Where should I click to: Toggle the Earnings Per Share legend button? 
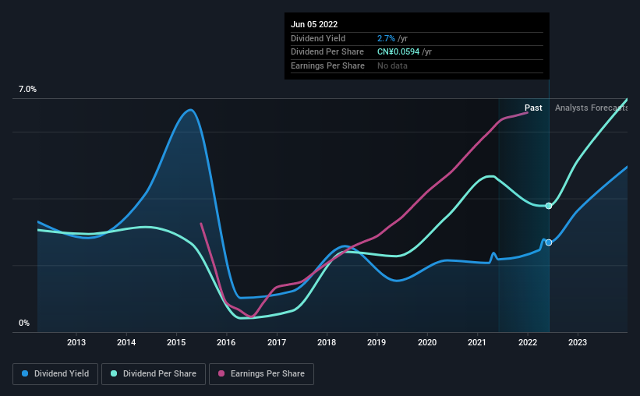pyautogui.click(x=261, y=374)
